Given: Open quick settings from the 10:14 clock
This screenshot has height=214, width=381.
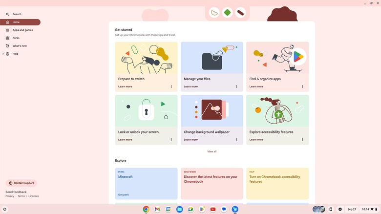Looking at the screenshot, I should [369, 209].
